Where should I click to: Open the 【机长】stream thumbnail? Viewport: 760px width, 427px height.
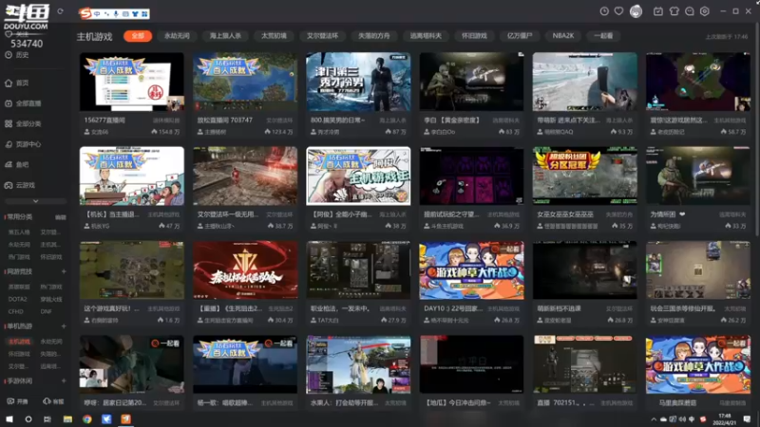point(132,176)
